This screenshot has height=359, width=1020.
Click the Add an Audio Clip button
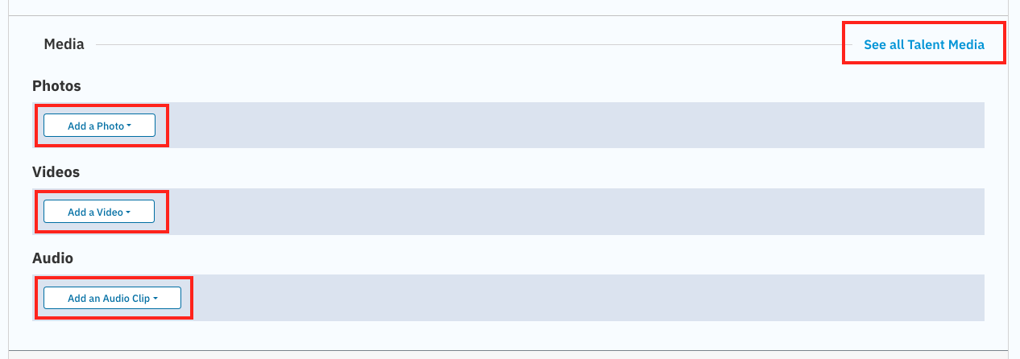[108, 298]
